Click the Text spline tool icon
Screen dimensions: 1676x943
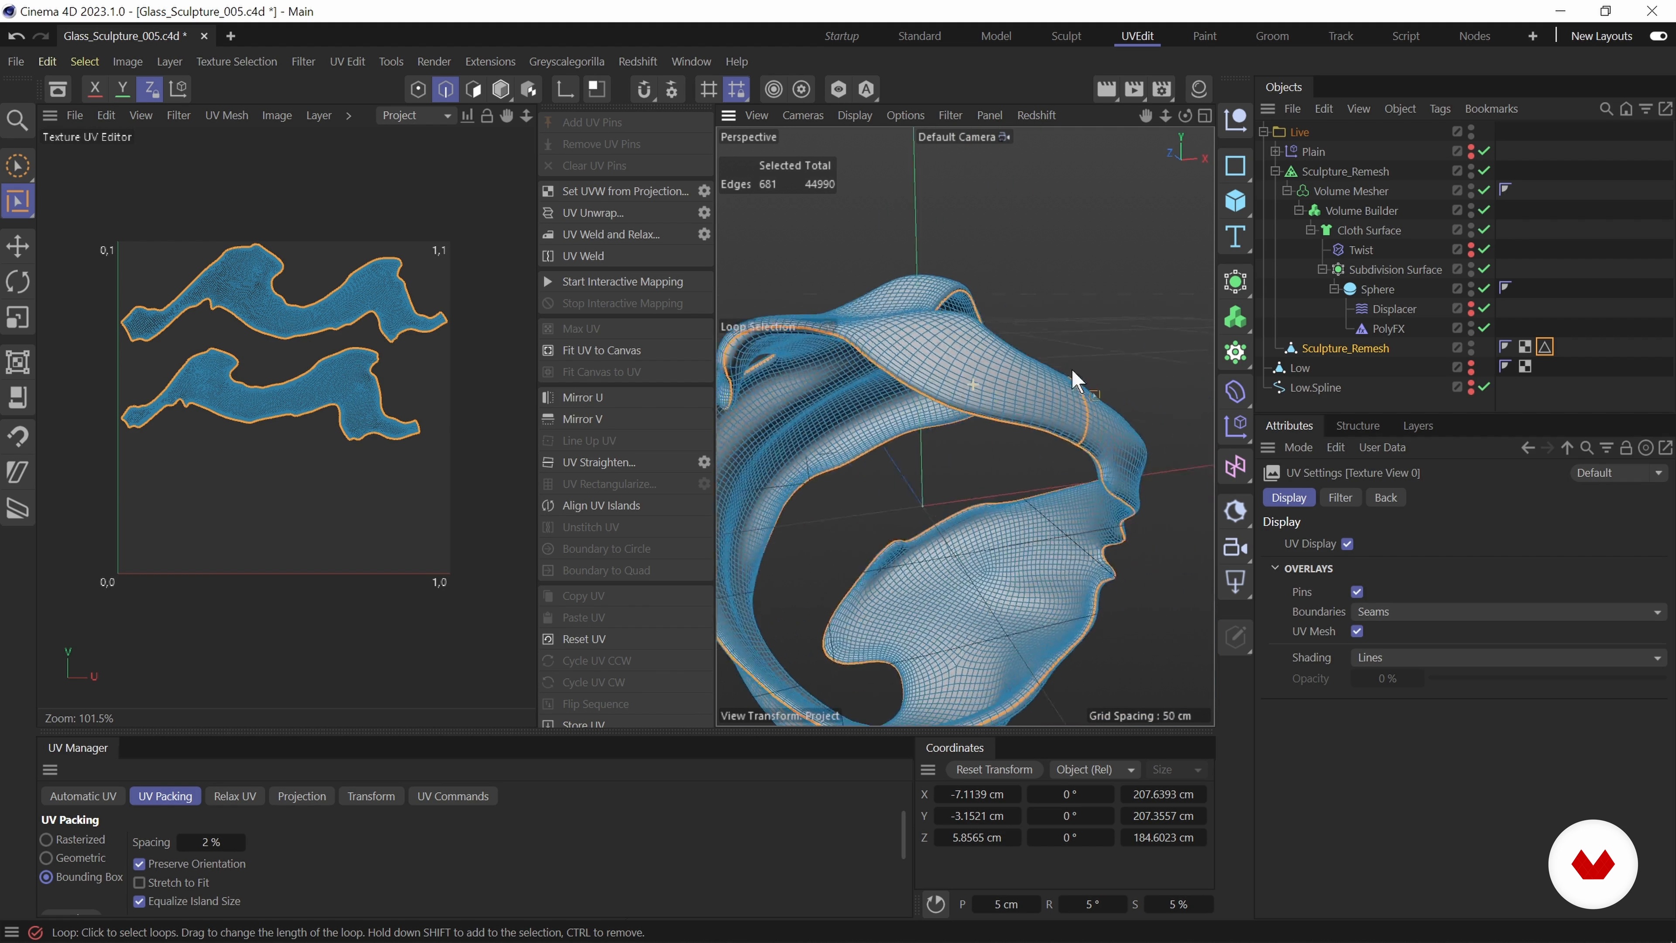click(x=1235, y=237)
